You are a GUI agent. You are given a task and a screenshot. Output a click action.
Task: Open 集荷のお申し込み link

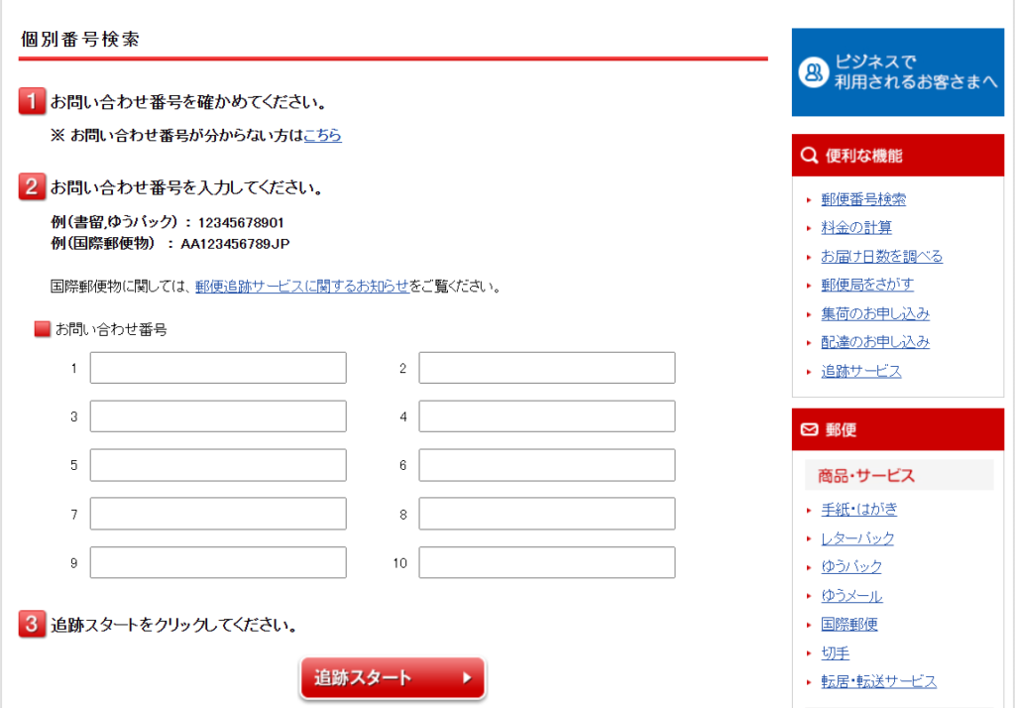pos(874,313)
